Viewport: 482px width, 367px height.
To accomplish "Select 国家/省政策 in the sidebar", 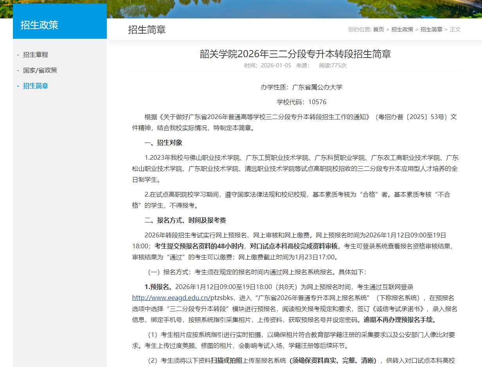I will 39,70.
